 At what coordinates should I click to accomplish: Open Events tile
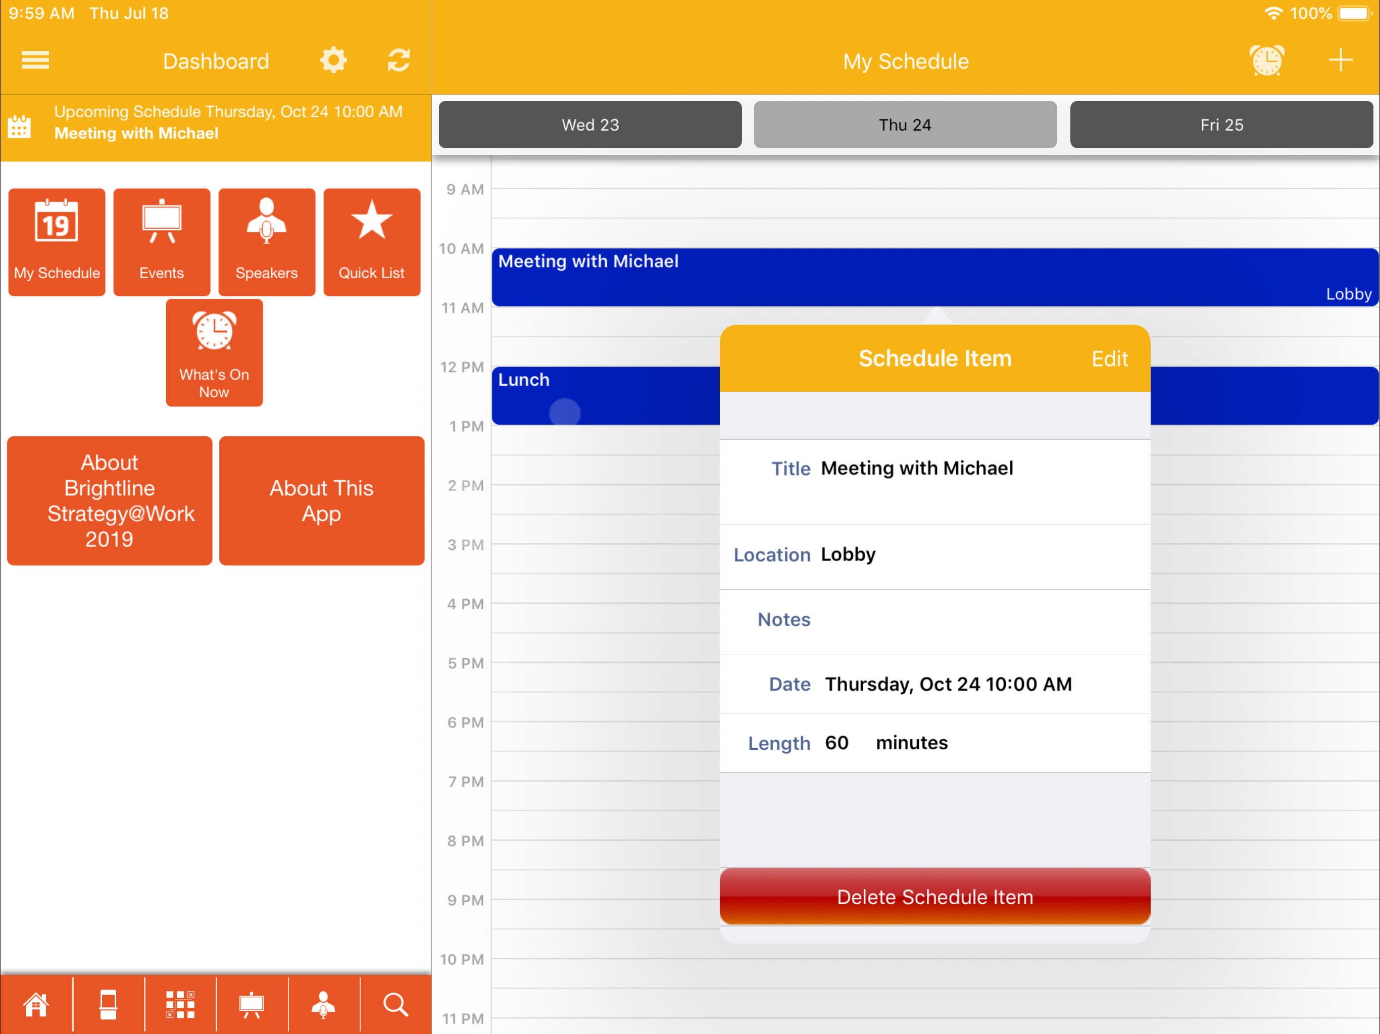[x=162, y=242]
